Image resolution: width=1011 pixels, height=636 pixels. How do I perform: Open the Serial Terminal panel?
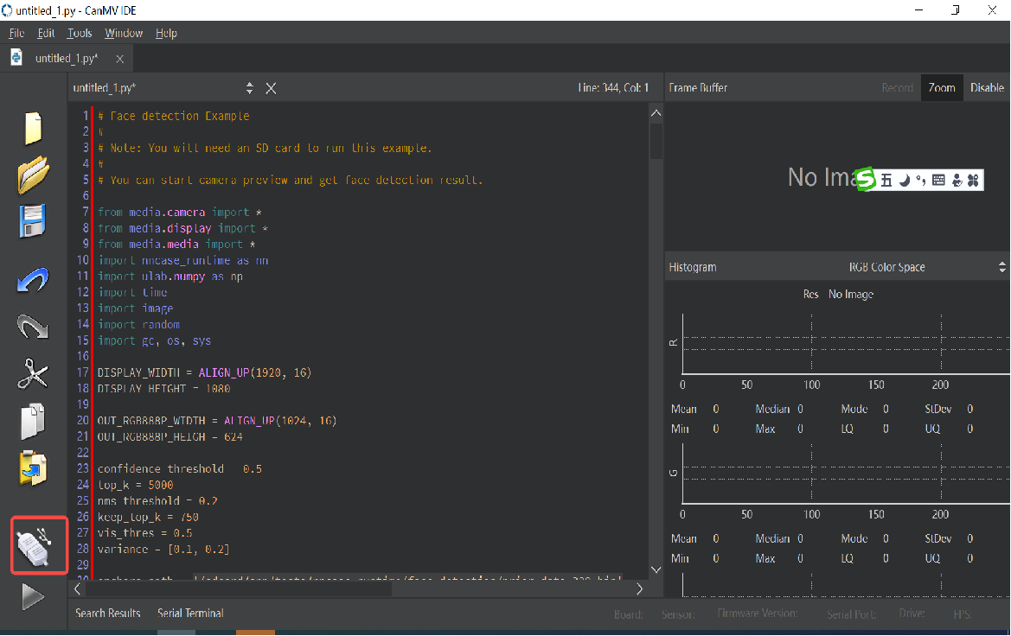click(x=191, y=613)
